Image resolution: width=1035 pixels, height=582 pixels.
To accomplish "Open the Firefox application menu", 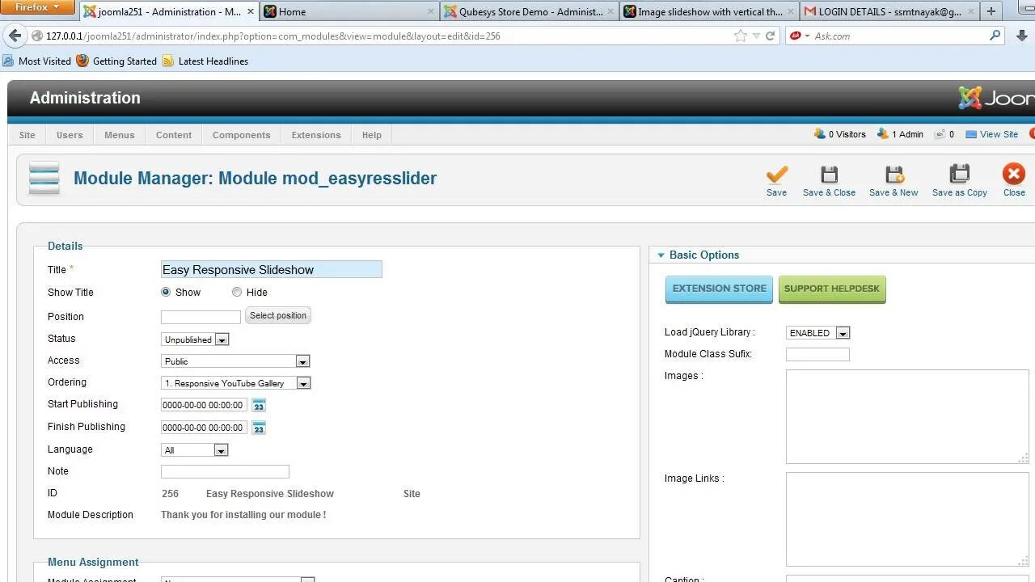I will pos(37,7).
